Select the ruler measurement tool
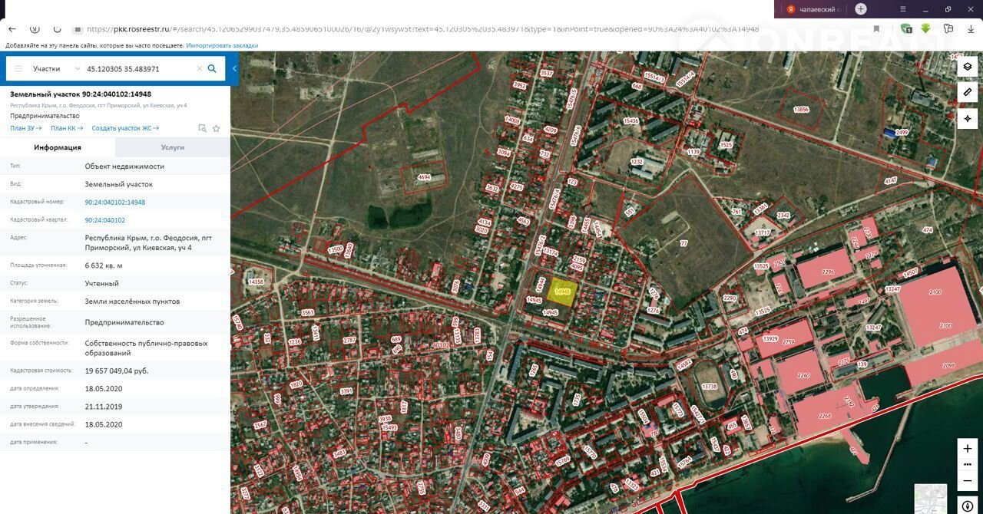The width and height of the screenshot is (983, 514). [967, 92]
